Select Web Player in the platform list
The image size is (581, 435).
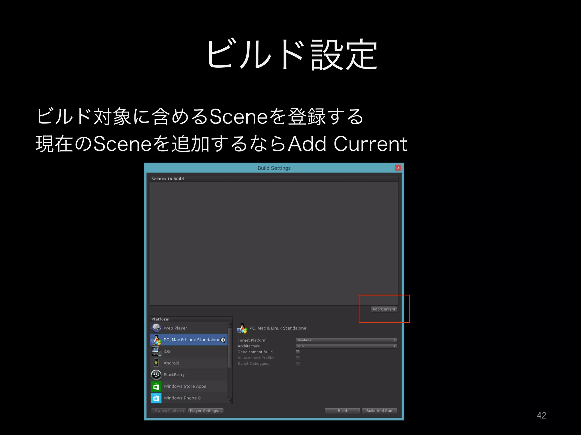189,328
